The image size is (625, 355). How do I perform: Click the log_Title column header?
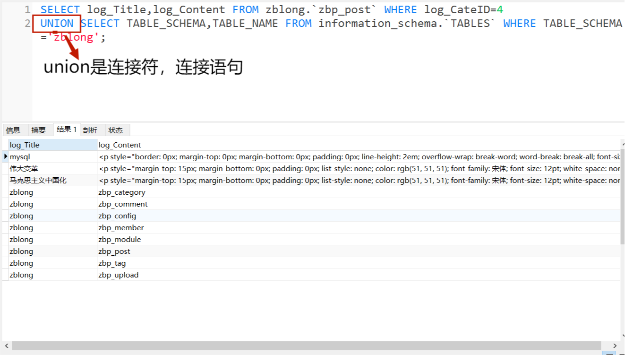point(52,145)
